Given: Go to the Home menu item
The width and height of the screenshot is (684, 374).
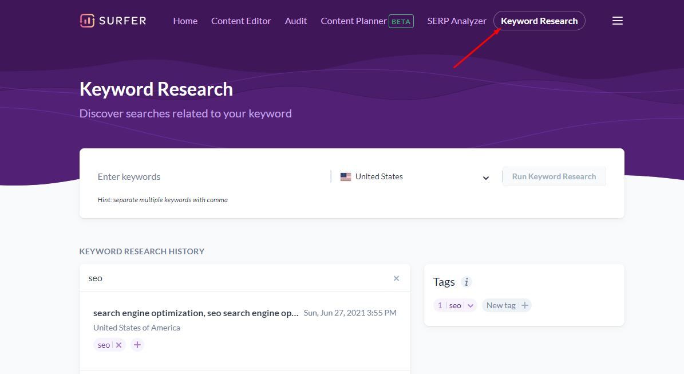Looking at the screenshot, I should pos(185,21).
